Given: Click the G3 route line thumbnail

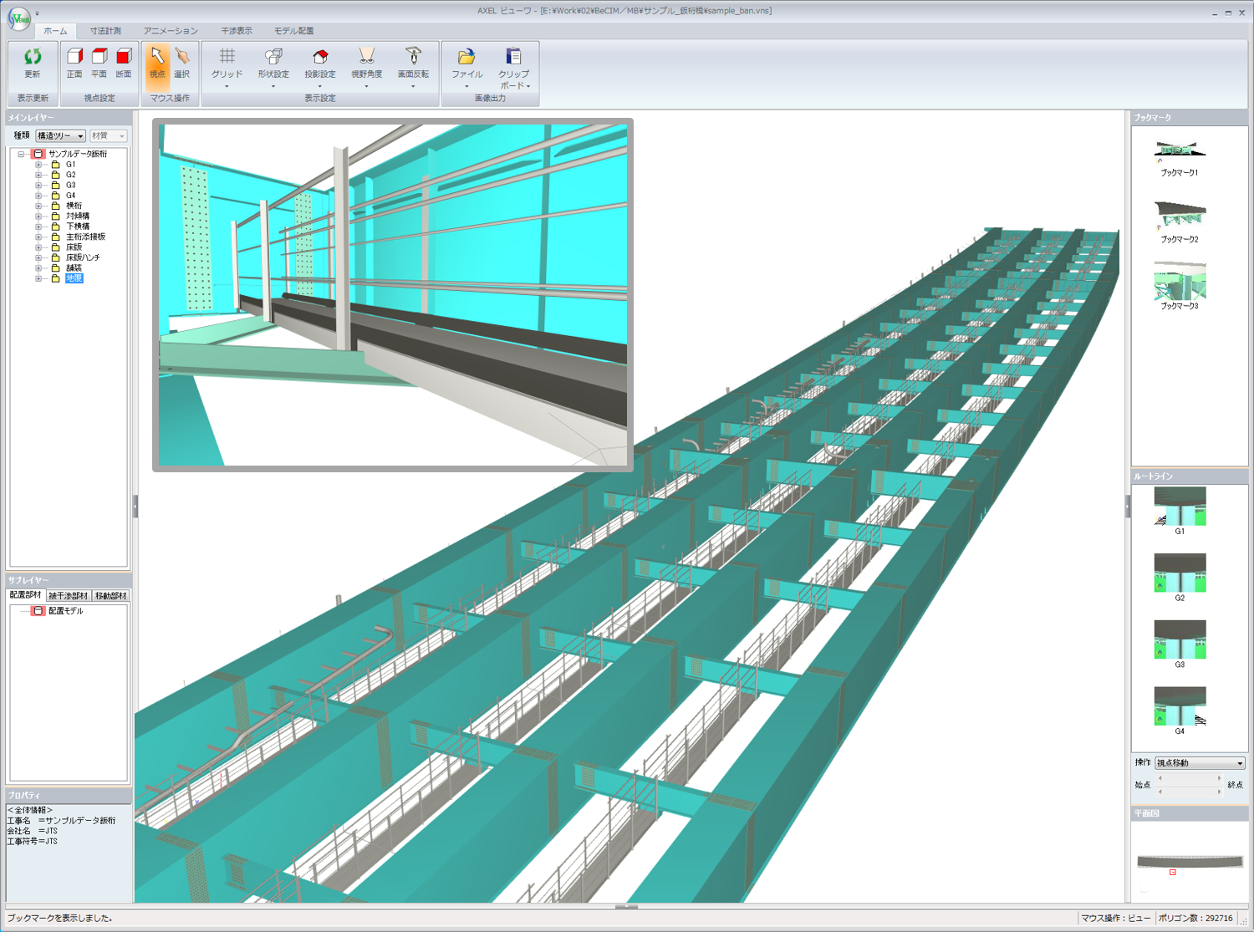Looking at the screenshot, I should tap(1180, 639).
